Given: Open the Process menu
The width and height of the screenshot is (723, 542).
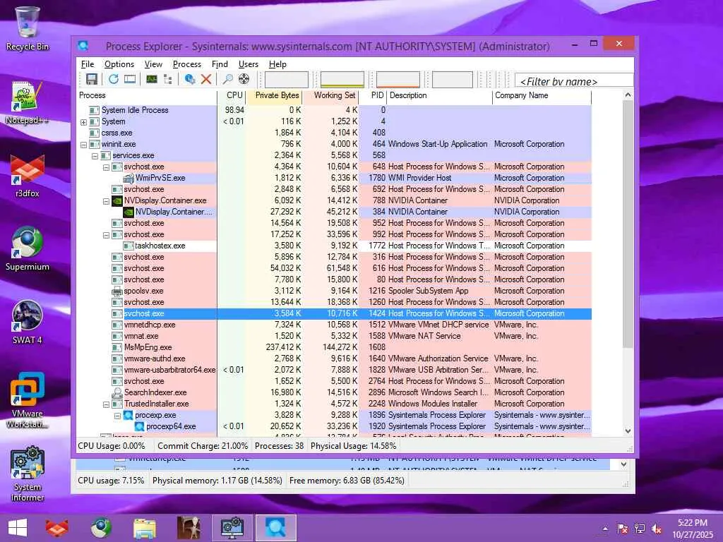Looking at the screenshot, I should 186,64.
